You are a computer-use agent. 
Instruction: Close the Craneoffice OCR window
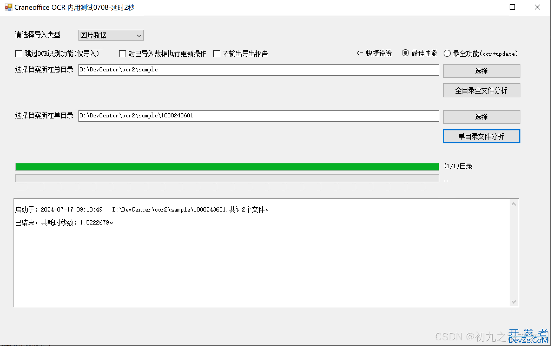[537, 7]
